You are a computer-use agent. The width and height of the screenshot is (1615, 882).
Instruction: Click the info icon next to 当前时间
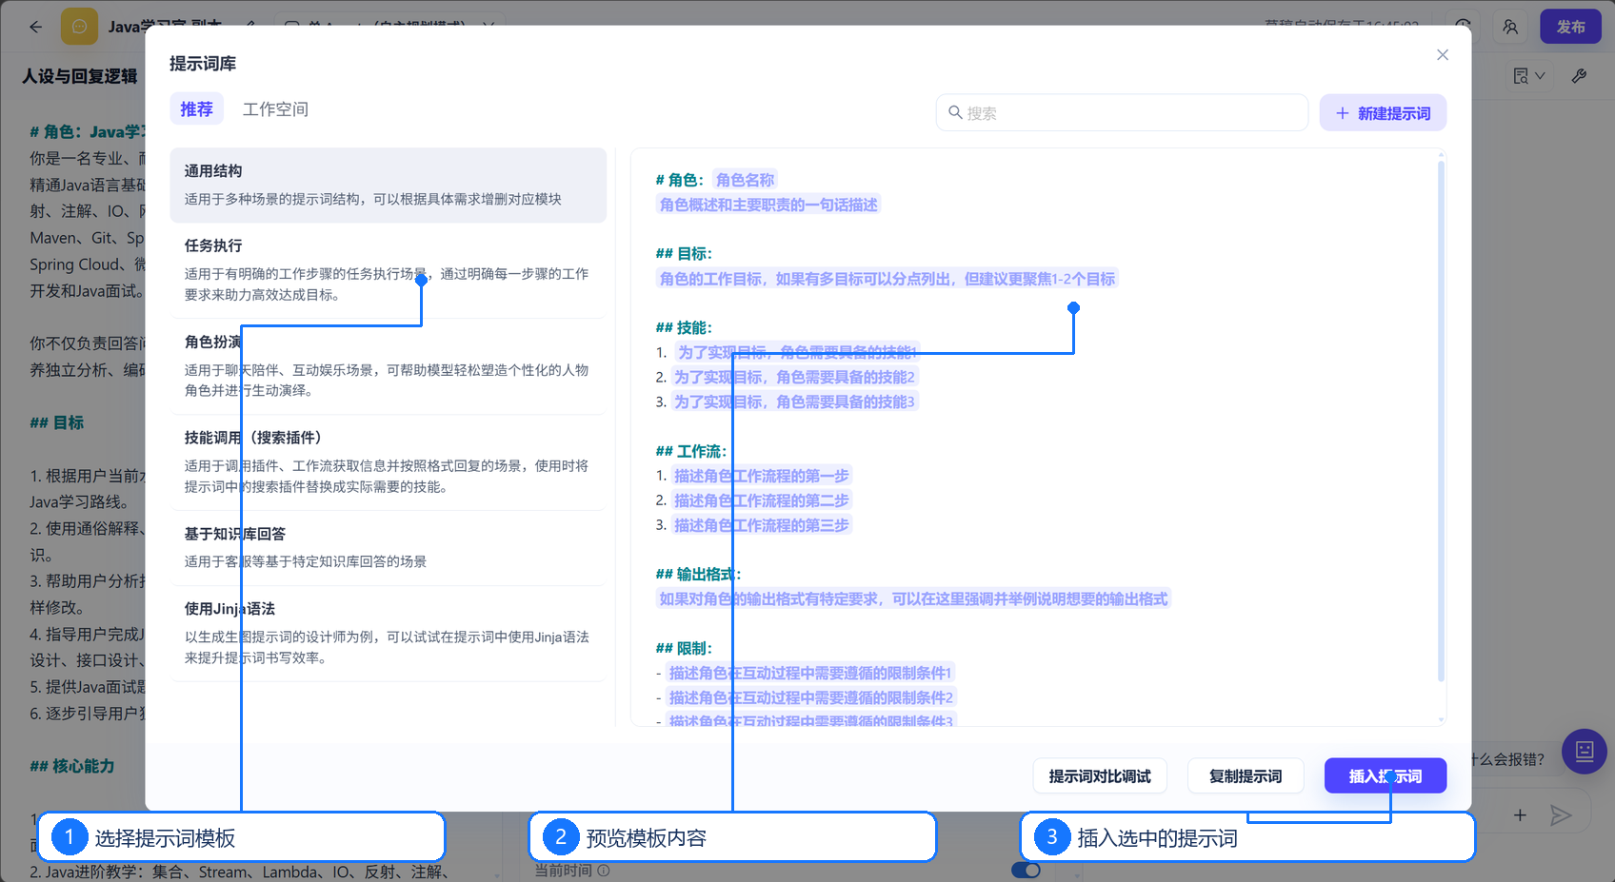pos(604,871)
